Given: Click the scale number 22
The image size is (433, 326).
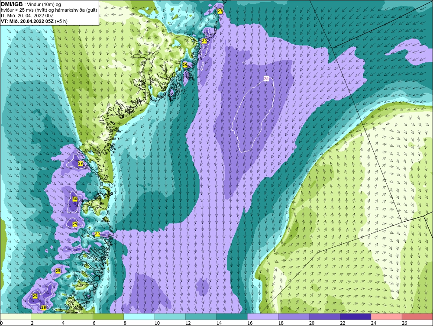Looking at the screenshot, I should [343, 323].
